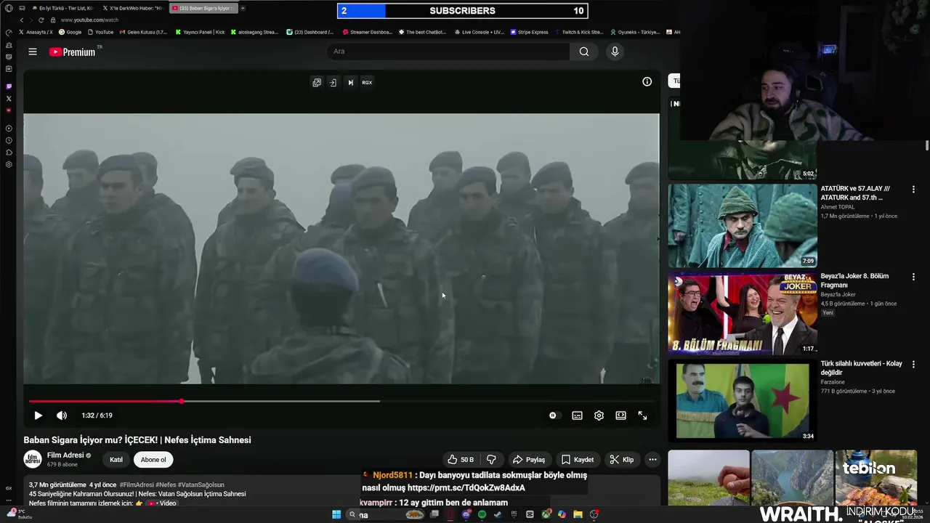Open the X icon in the browser sidebar
Viewport: 930px width, 523px height.
coord(9,98)
